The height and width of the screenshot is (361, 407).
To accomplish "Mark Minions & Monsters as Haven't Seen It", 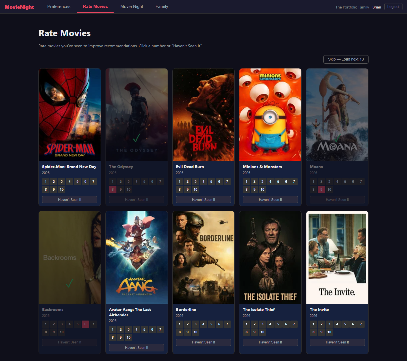I will tap(270, 200).
